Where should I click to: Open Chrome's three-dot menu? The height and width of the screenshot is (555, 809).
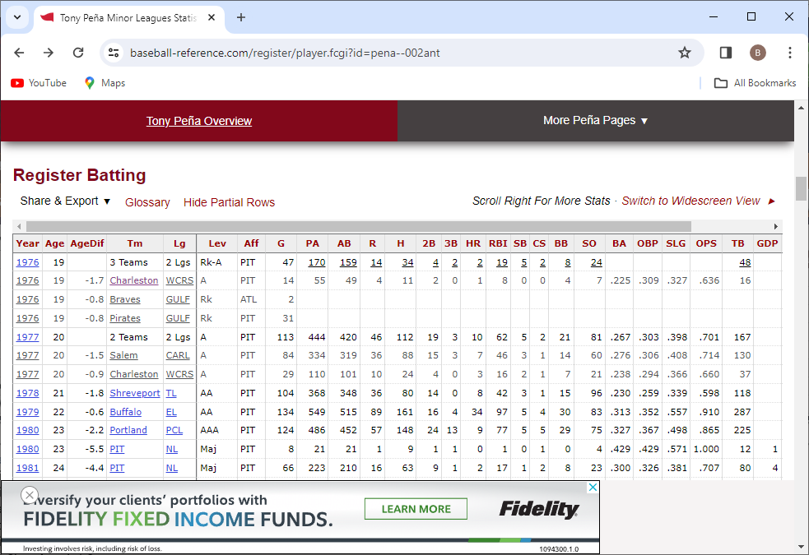point(789,53)
